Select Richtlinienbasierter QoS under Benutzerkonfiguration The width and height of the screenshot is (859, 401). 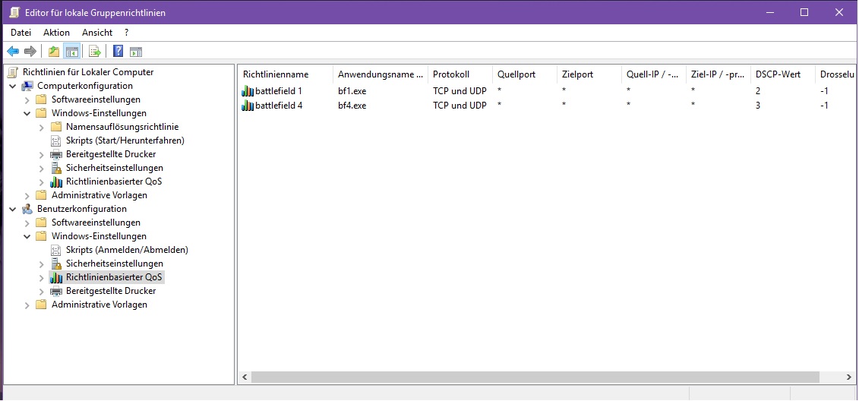click(x=114, y=277)
